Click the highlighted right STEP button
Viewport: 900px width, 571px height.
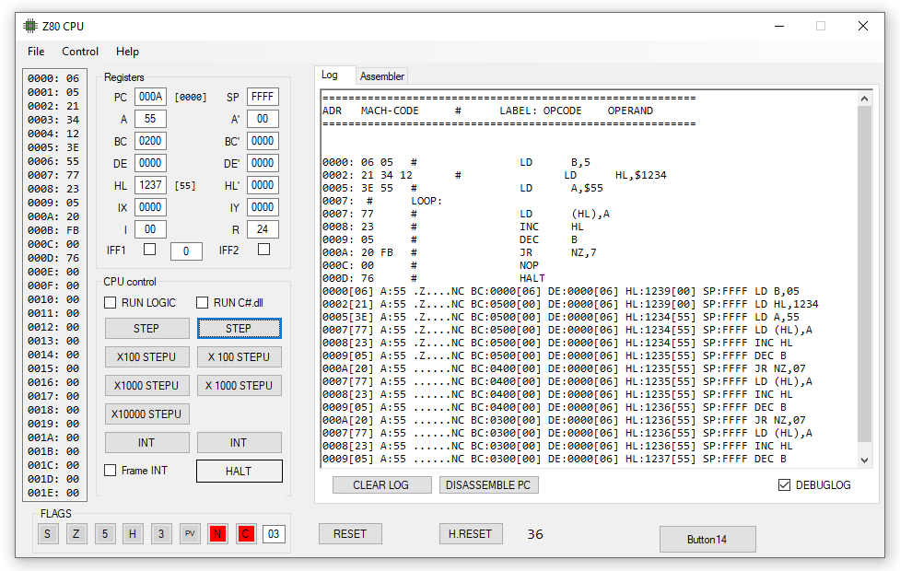239,328
